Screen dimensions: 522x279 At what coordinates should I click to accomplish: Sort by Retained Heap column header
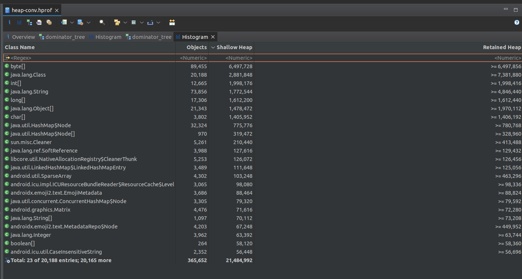(388, 47)
